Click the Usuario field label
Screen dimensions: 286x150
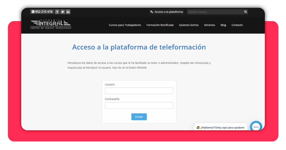[x=110, y=85]
